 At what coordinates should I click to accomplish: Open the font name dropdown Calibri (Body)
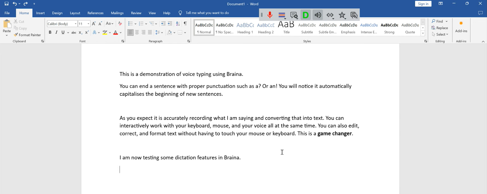(75, 24)
